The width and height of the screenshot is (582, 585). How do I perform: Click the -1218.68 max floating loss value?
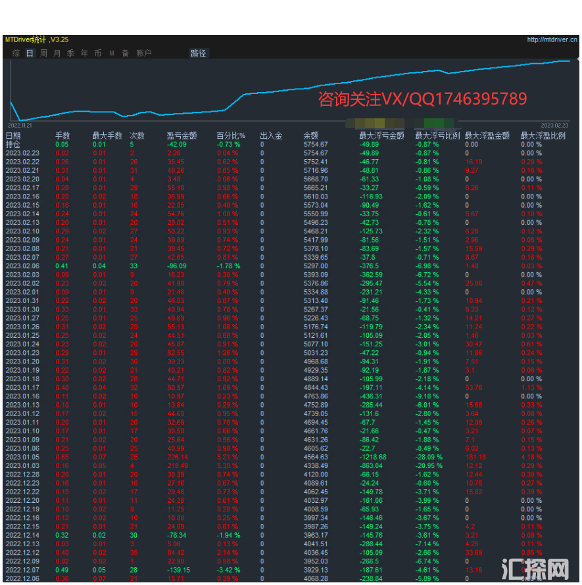[x=373, y=457]
